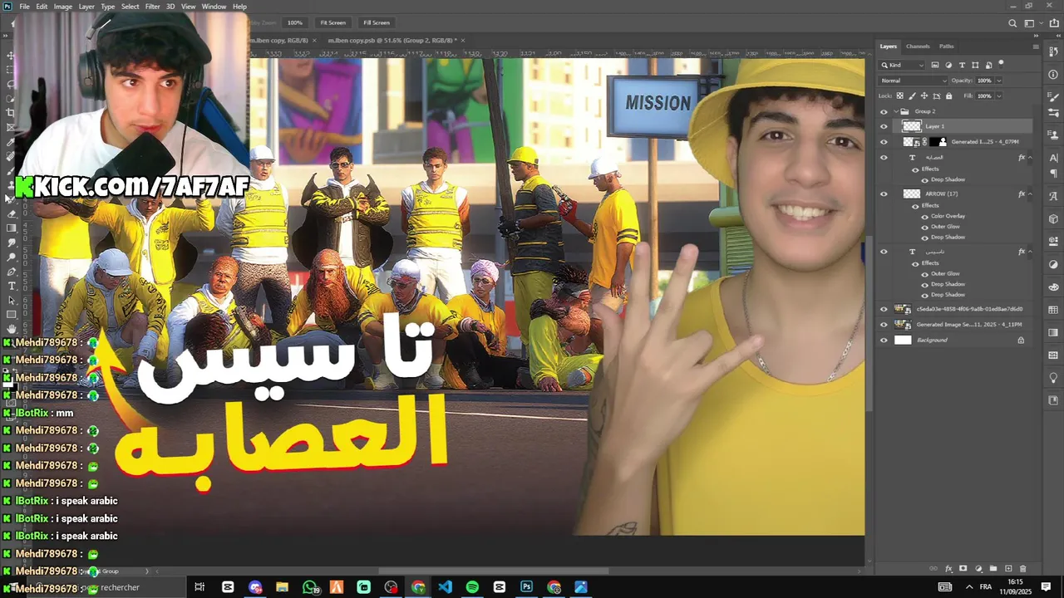Open the Fill value dropdown arrow
Viewport: 1064px width, 598px height.
click(x=998, y=96)
